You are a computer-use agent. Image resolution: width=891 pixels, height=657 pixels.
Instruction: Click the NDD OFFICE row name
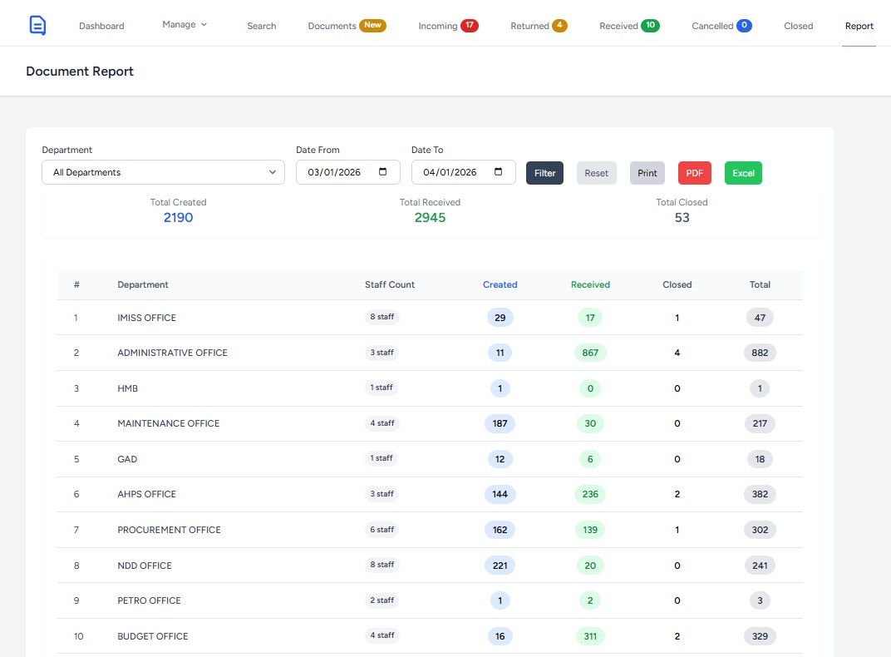[x=145, y=566]
